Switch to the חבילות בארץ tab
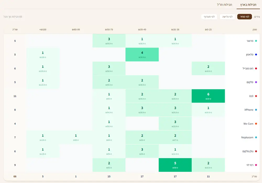This screenshot has width=262, height=183. (x=248, y=5)
